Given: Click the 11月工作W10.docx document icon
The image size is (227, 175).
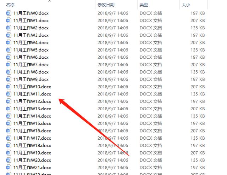Looking at the screenshot, I should [9, 87].
